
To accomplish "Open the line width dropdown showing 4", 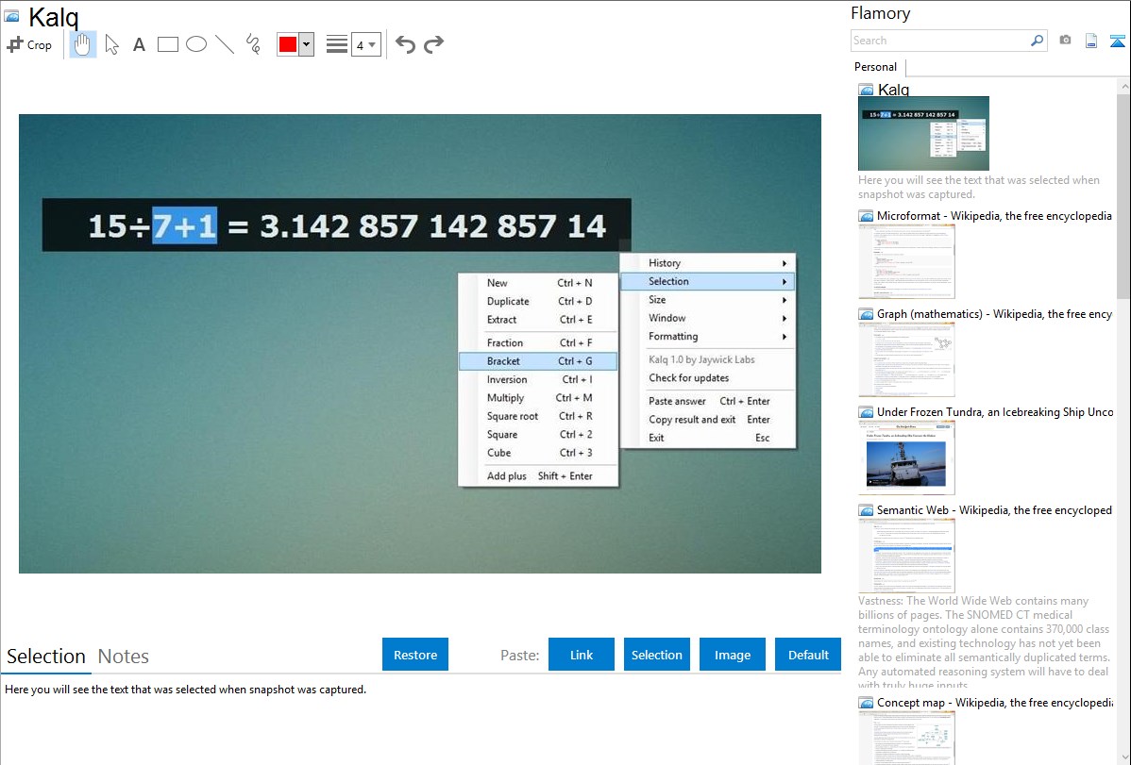I will pos(365,44).
